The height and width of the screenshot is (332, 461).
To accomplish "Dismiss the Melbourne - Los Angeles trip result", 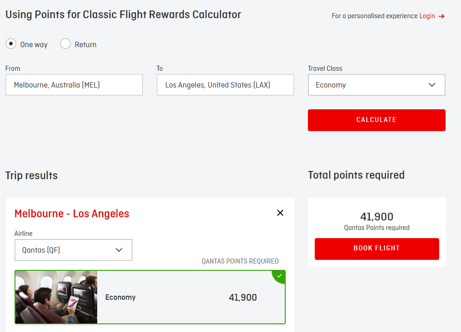I will 280,213.
